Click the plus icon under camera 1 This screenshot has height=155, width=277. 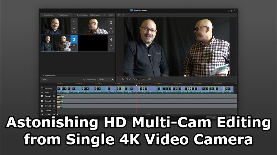pyautogui.click(x=74, y=28)
